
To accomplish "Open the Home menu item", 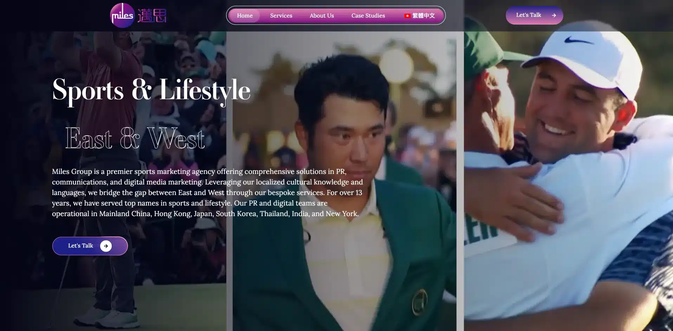I will (x=245, y=16).
